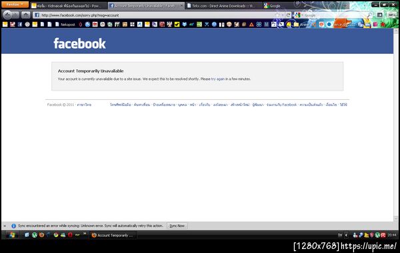The width and height of the screenshot is (400, 253).
Task: Click the page vertical scrollbar
Action: (395, 125)
